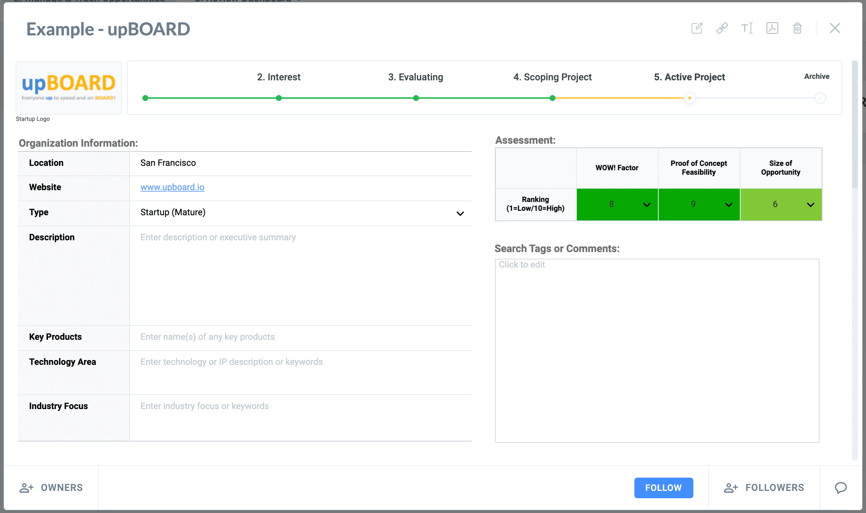Click the Archive checkmark circle

820,98
